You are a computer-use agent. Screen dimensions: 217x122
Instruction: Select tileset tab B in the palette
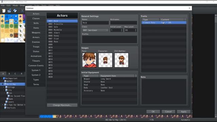tap(9, 74)
